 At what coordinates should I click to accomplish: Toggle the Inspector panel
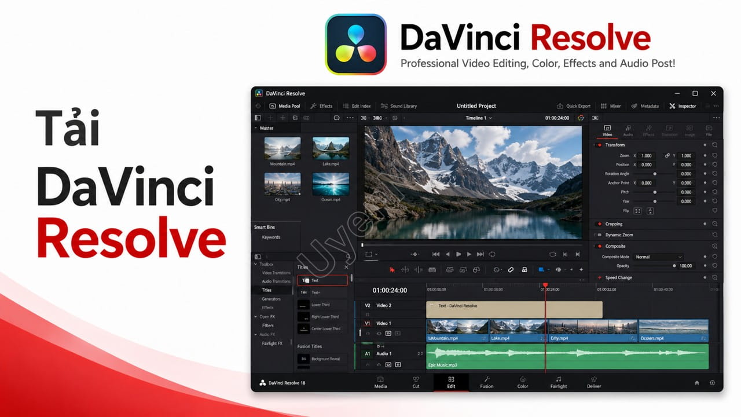click(683, 106)
